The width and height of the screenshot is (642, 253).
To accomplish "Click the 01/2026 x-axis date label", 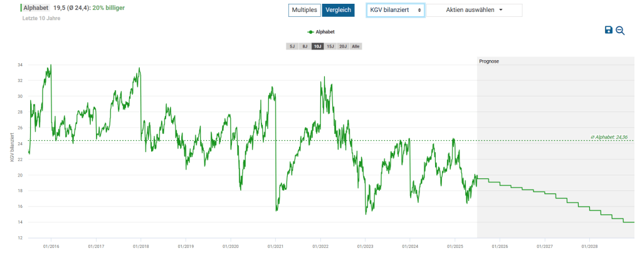I will (x=500, y=247).
